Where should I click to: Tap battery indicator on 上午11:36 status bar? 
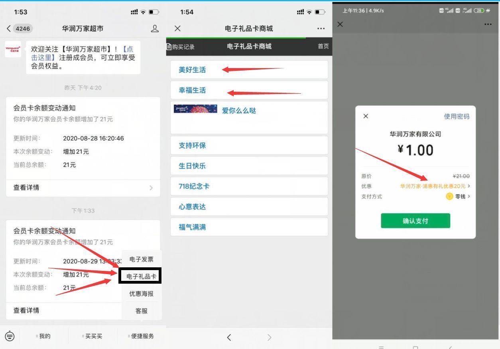click(x=478, y=11)
